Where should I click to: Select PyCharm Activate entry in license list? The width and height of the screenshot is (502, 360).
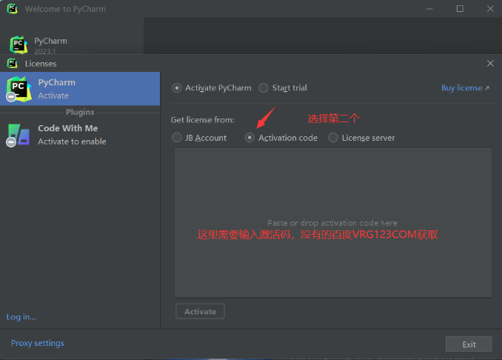80,89
